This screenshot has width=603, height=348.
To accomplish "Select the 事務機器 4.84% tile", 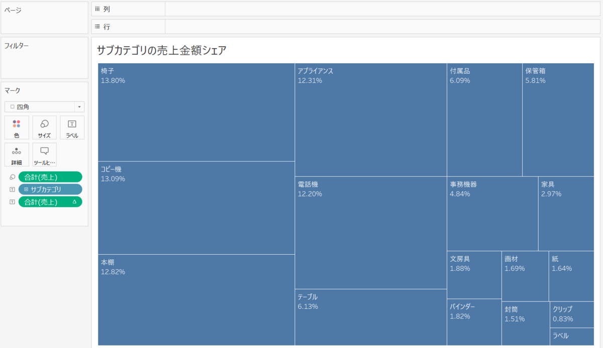I will 492,214.
